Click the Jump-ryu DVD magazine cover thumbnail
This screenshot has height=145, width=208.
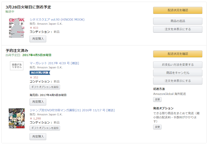[x=17, y=119]
